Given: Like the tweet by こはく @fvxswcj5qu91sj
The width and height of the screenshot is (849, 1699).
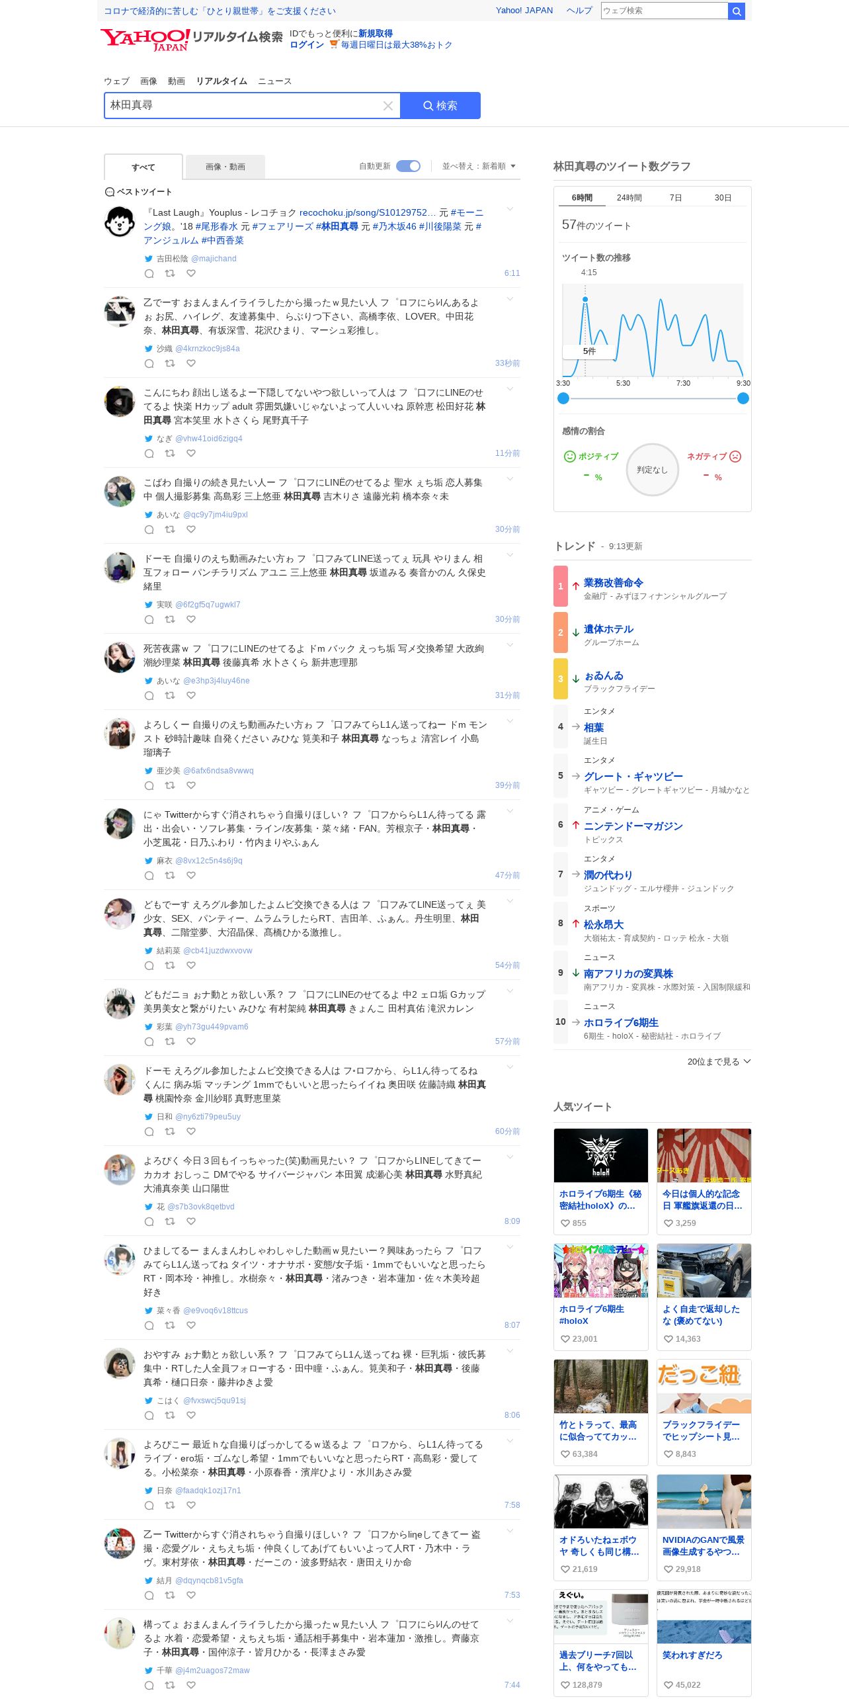Looking at the screenshot, I should (191, 1415).
